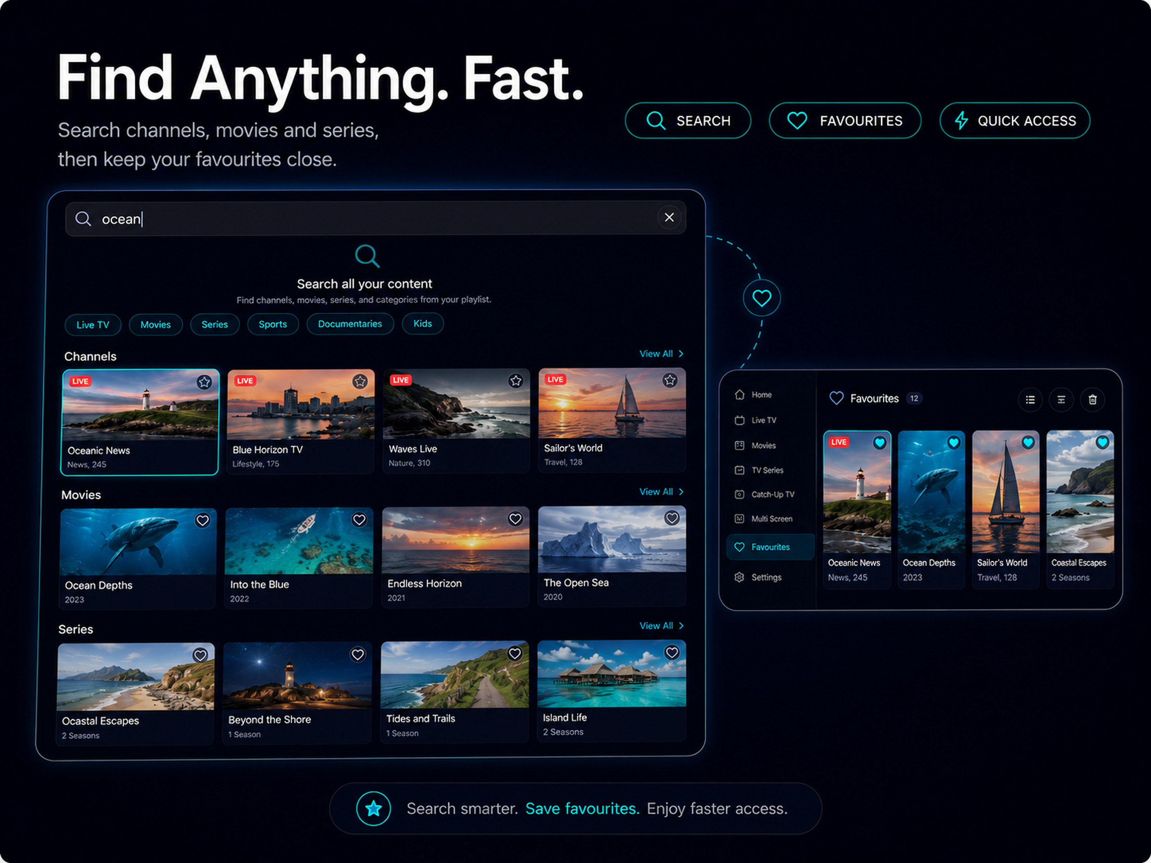This screenshot has width=1151, height=863.
Task: Unfavourite Sailor's World in Favourites panel
Action: click(1028, 443)
